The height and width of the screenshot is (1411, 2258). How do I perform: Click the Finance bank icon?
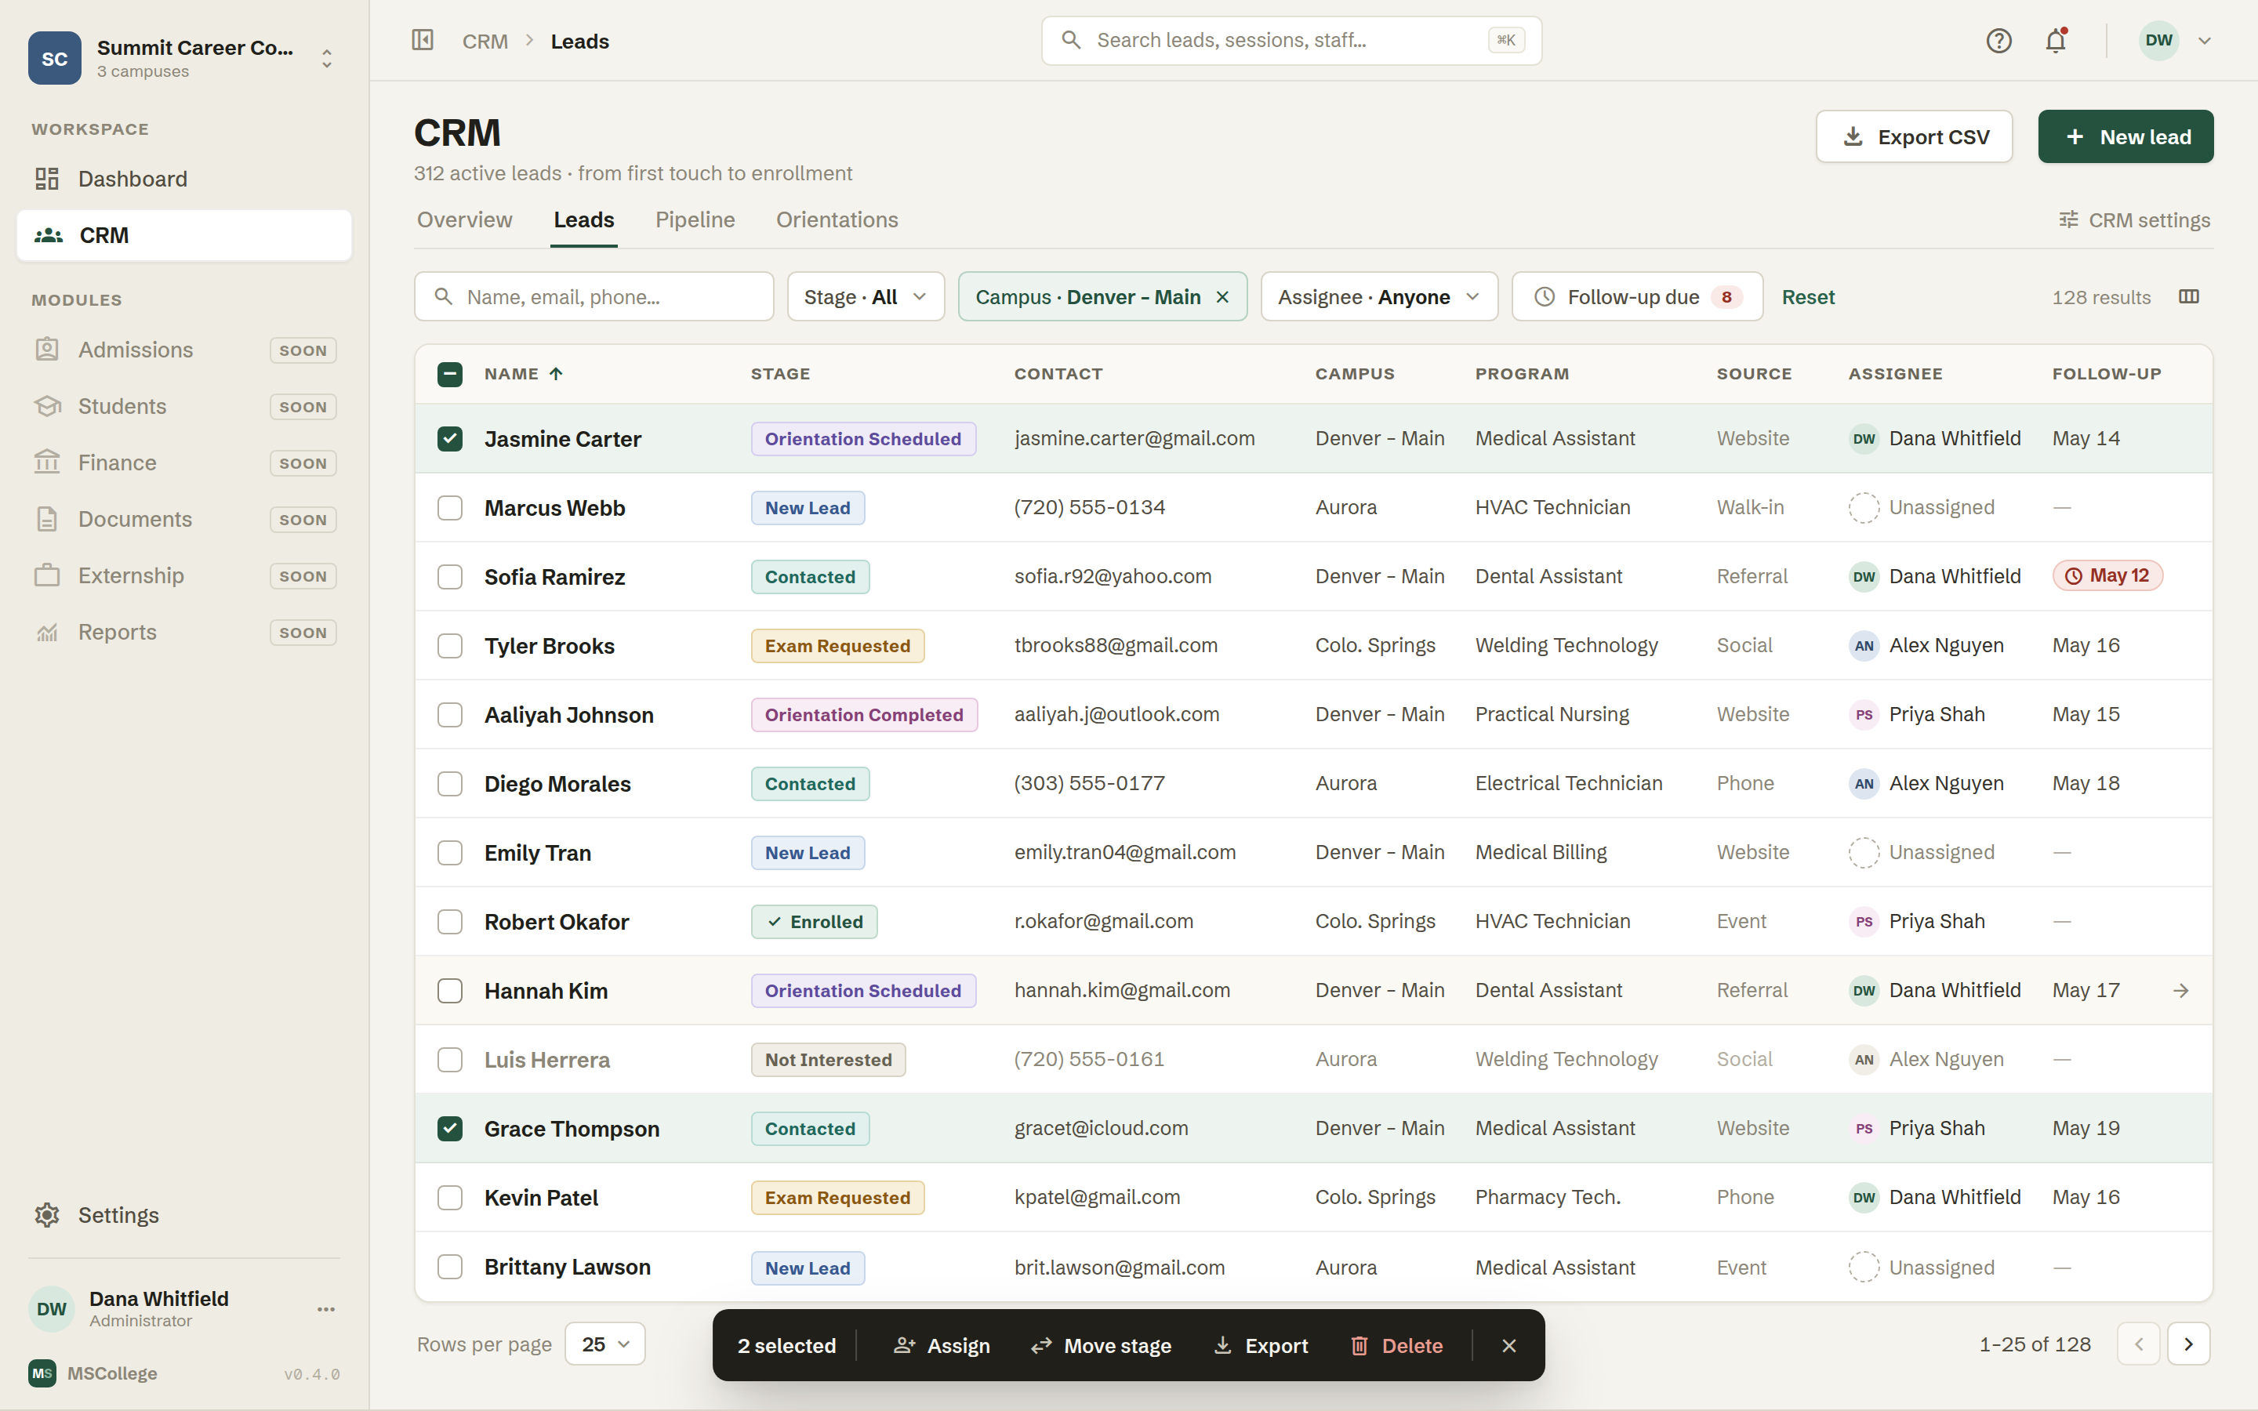click(47, 462)
